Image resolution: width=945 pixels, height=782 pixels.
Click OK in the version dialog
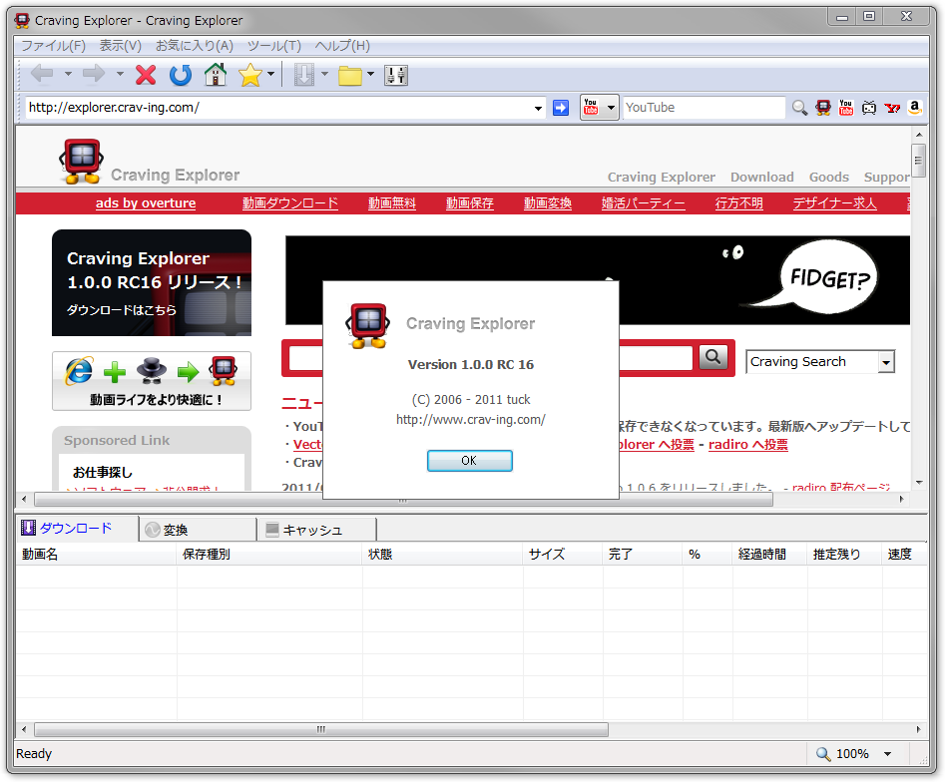coord(469,461)
